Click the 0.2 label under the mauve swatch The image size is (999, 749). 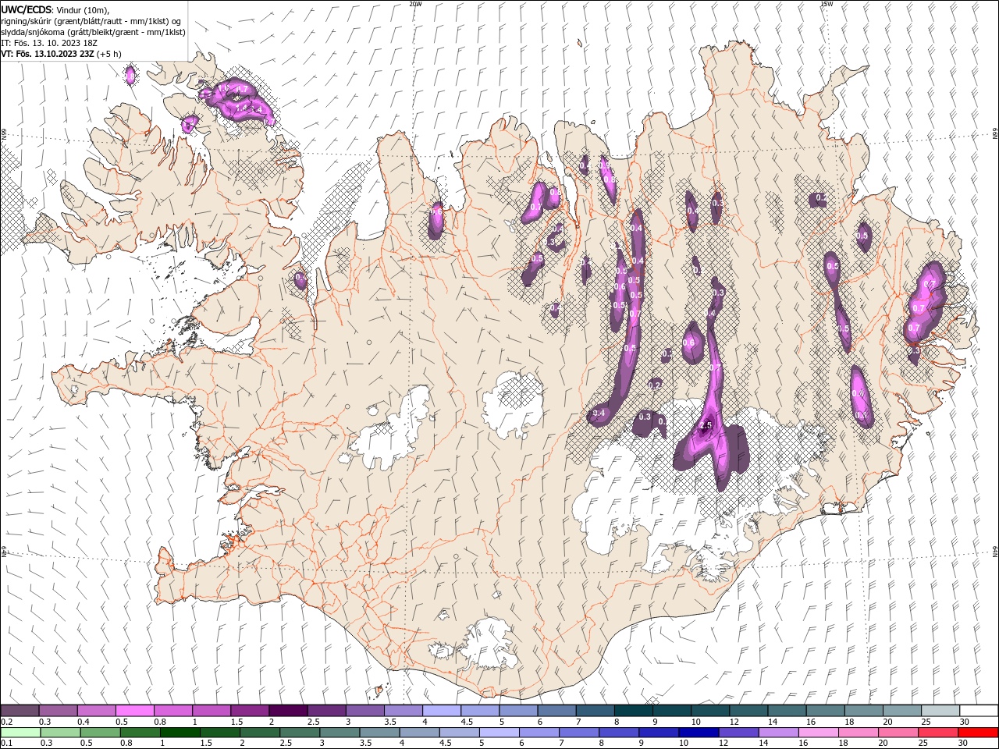5,722
